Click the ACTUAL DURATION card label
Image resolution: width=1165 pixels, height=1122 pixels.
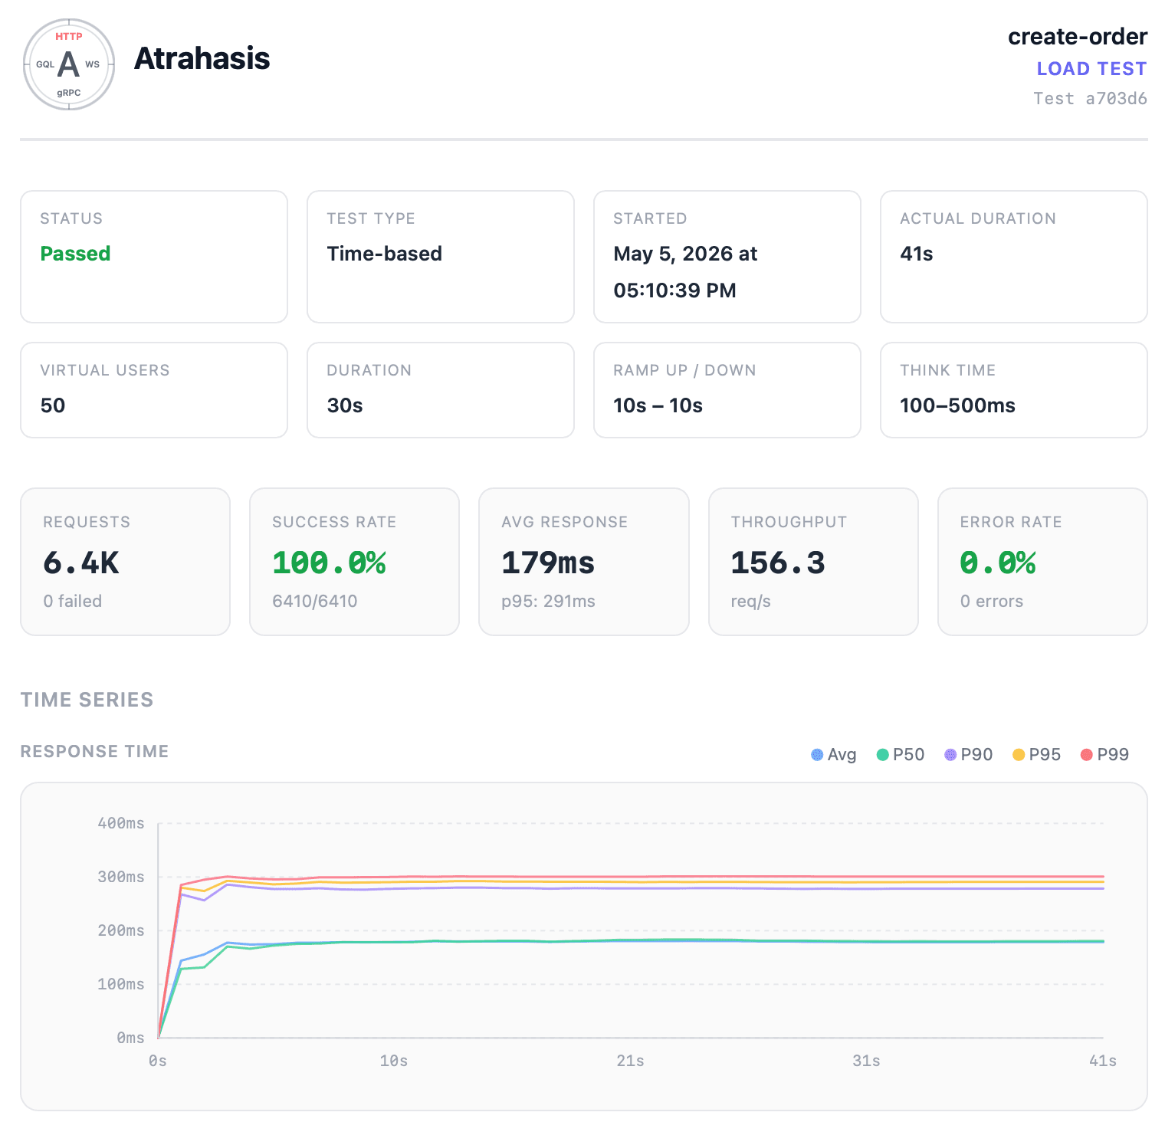[978, 218]
